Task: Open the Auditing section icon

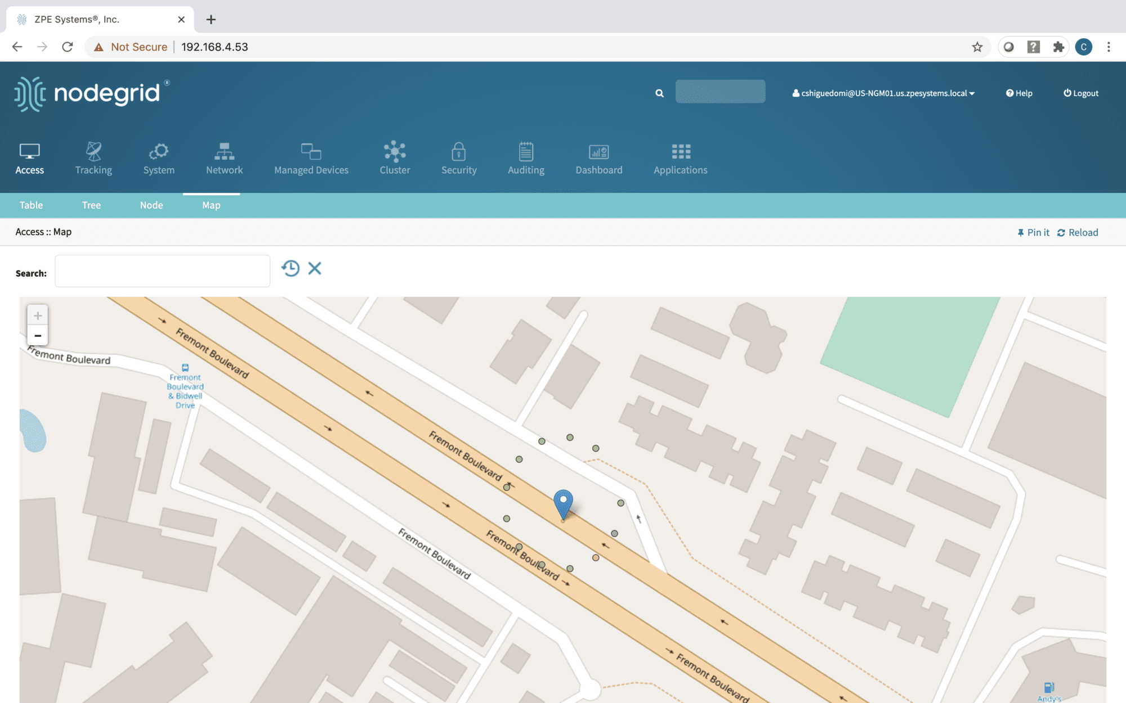Action: click(x=526, y=151)
